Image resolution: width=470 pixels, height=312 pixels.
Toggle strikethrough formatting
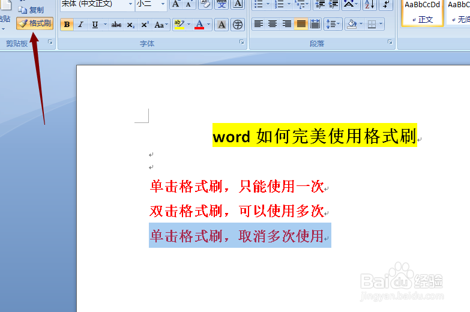click(116, 25)
